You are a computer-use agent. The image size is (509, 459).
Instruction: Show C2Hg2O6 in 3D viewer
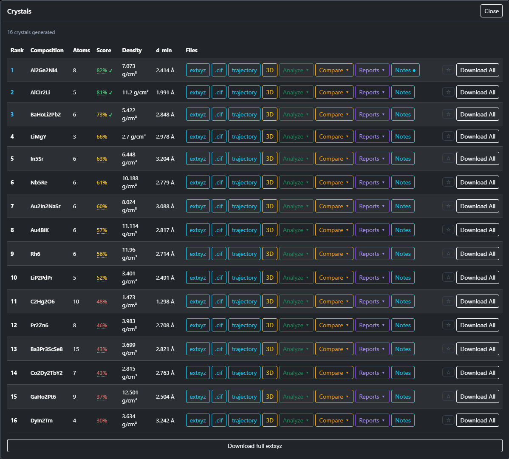(270, 301)
